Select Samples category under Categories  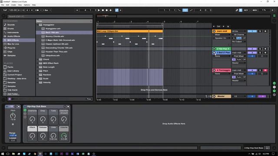11,55
